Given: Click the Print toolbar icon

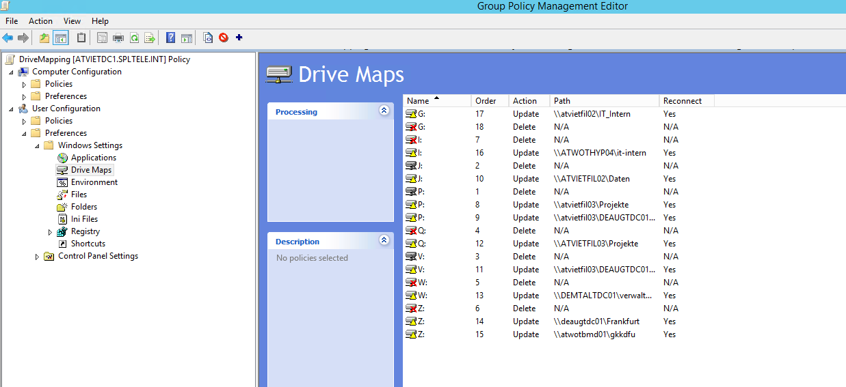Looking at the screenshot, I should 118,38.
